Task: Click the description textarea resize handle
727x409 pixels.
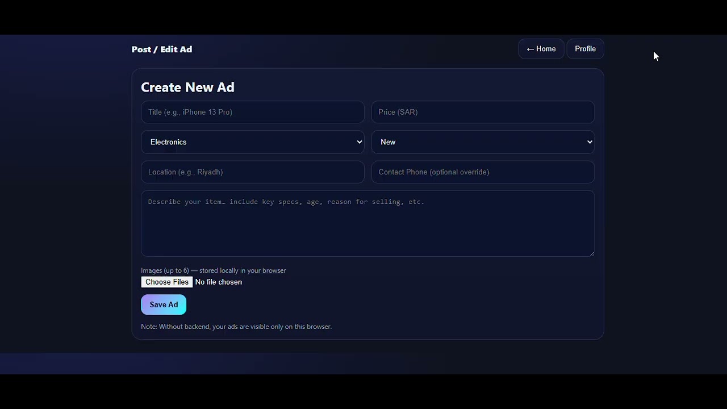Action: (592, 253)
